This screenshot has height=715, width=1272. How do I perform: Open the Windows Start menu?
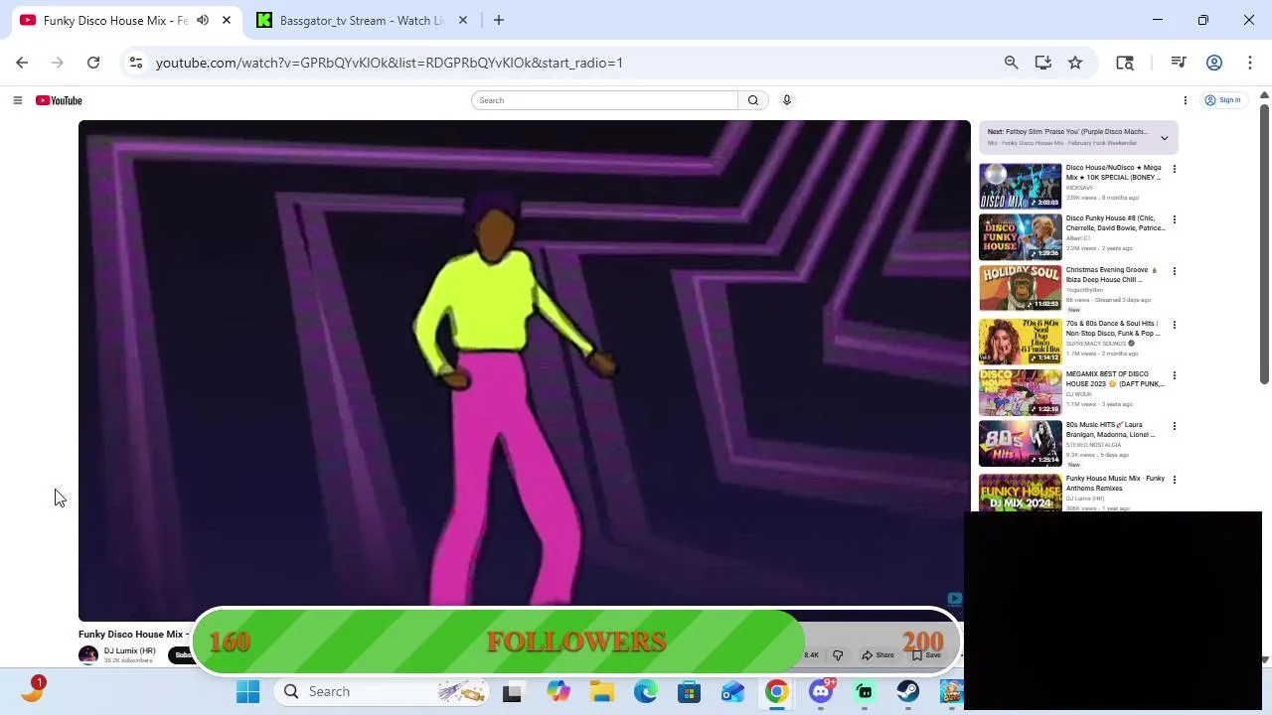(x=247, y=691)
